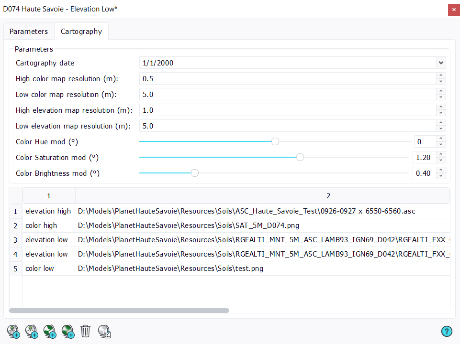The width and height of the screenshot is (460, 344).
Task: Select the SAT_5M_D074.png color high path cell
Action: [262, 226]
